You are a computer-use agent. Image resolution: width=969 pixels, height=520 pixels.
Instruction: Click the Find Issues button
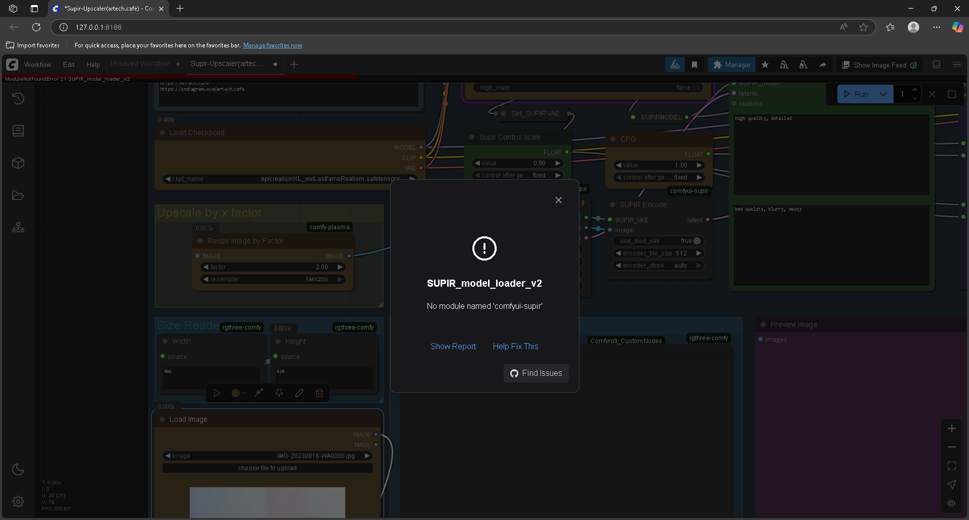[535, 373]
